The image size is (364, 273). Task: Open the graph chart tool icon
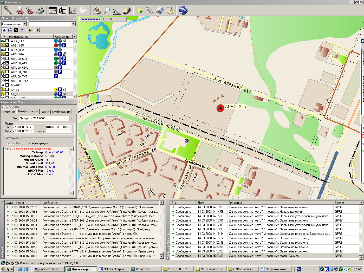[x=73, y=10]
